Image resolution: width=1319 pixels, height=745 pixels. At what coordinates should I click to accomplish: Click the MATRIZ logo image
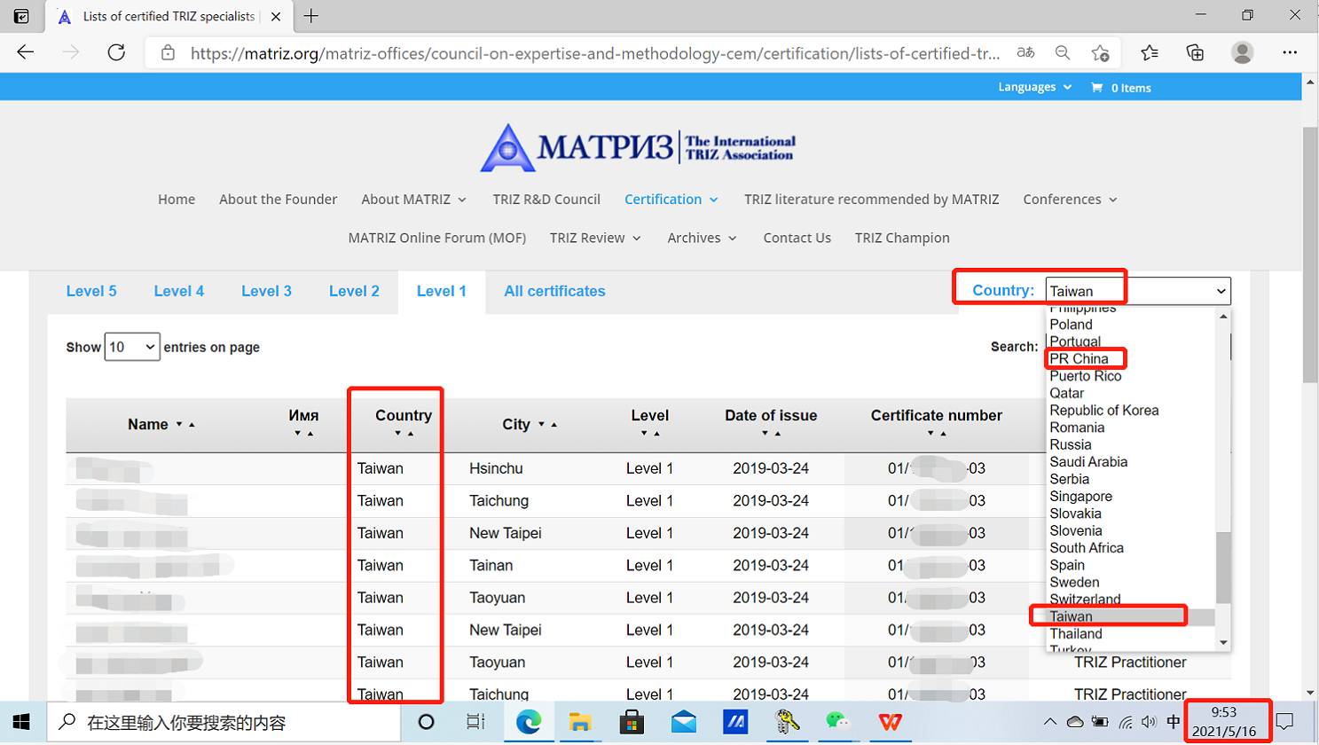pyautogui.click(x=637, y=147)
